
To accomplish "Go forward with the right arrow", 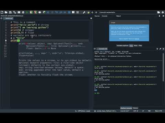I will click(x=96, y=12).
